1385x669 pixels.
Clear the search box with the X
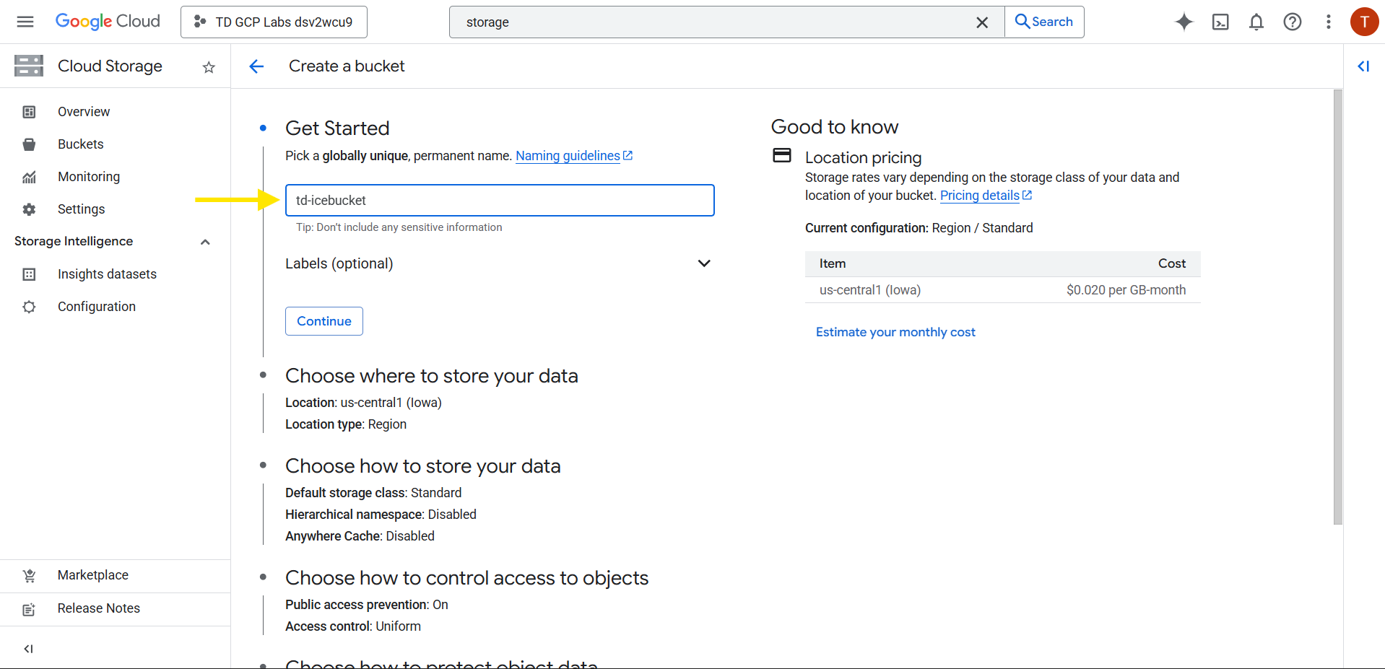tap(981, 22)
